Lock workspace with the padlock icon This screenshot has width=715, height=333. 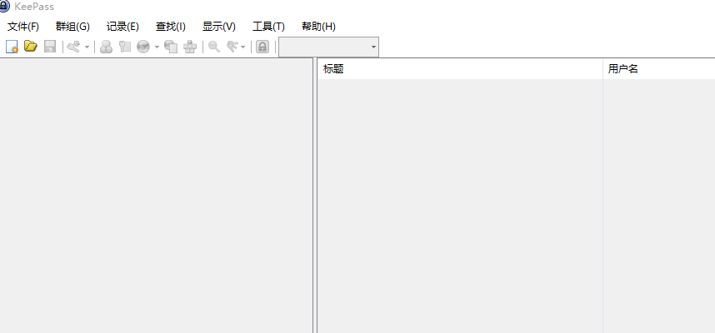pos(262,47)
